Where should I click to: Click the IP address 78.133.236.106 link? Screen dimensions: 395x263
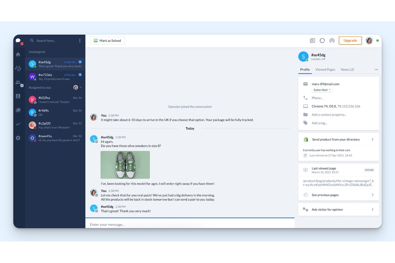click(x=349, y=106)
